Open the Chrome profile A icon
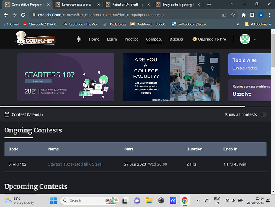Screen dimensions: 275x207 261,15
